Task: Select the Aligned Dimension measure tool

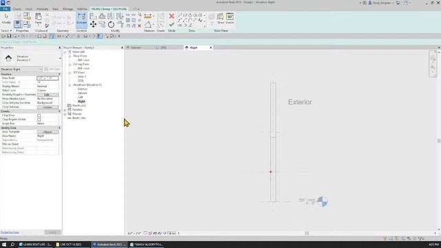Action: pyautogui.click(x=147, y=16)
